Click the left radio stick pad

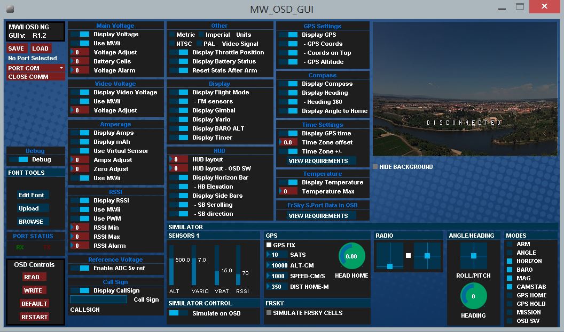(389, 256)
